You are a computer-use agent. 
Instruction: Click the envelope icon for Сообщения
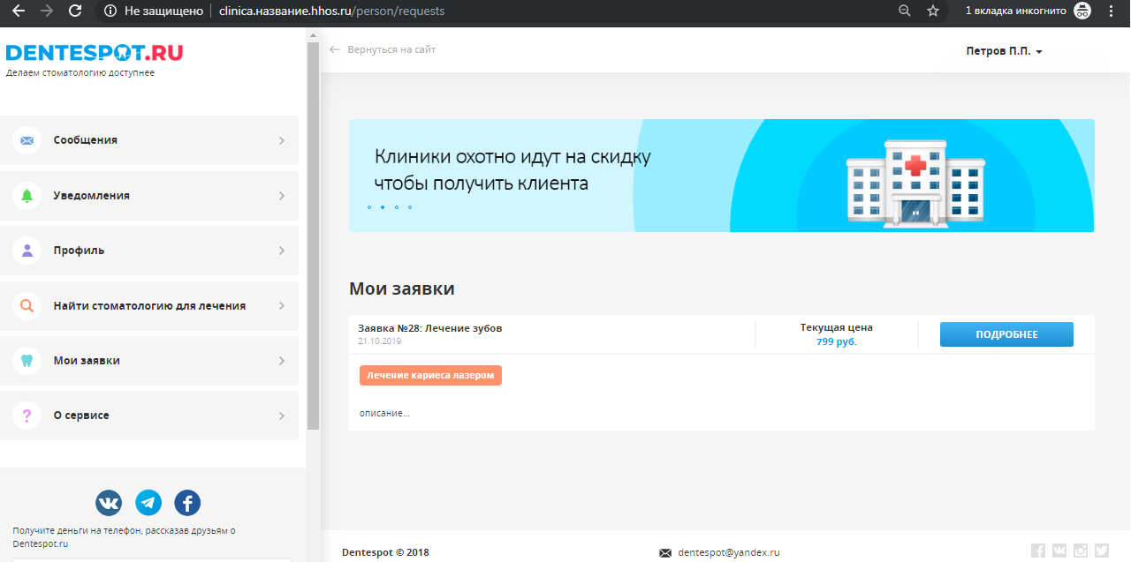(27, 140)
